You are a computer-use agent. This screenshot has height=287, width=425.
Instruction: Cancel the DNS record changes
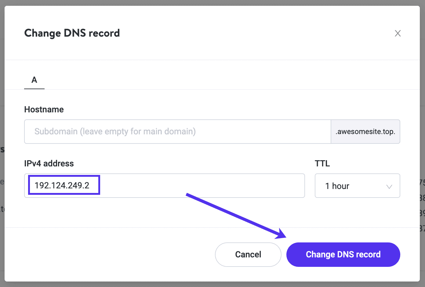tap(248, 254)
